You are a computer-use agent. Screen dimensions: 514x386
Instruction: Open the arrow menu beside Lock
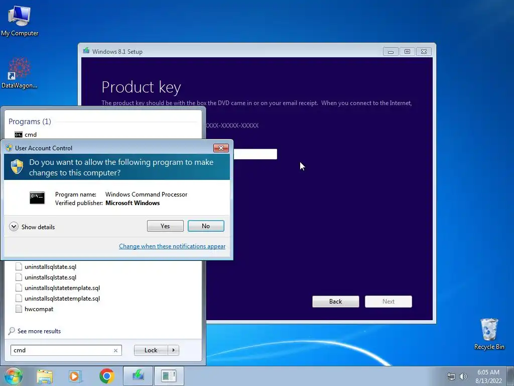(173, 350)
